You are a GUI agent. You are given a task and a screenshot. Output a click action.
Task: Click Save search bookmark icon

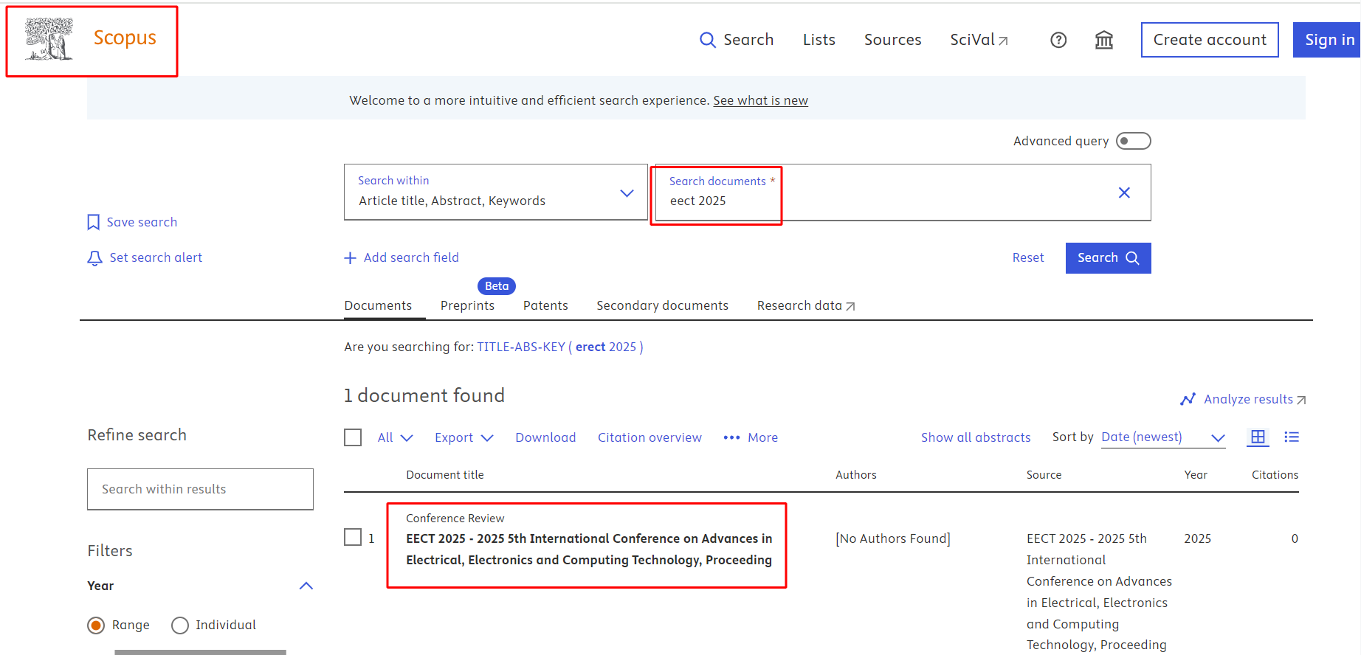tap(93, 222)
